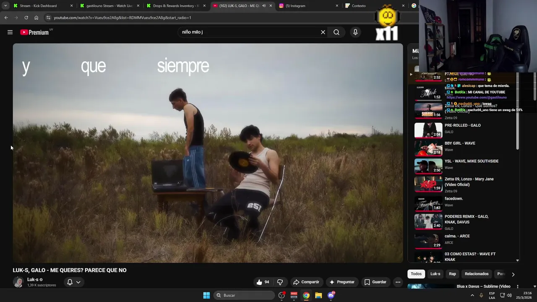Image resolution: width=537 pixels, height=302 pixels.
Task: Show more filter chips with right arrow
Action: [513, 274]
